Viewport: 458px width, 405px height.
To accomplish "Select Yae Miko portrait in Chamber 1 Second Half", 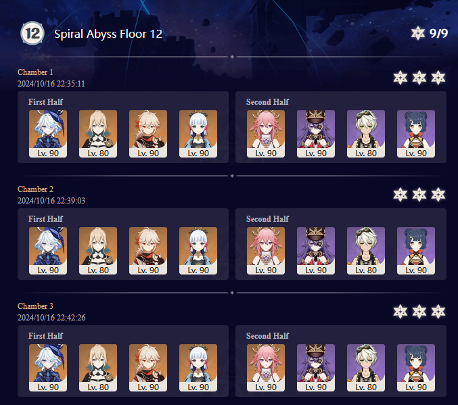I will [266, 134].
